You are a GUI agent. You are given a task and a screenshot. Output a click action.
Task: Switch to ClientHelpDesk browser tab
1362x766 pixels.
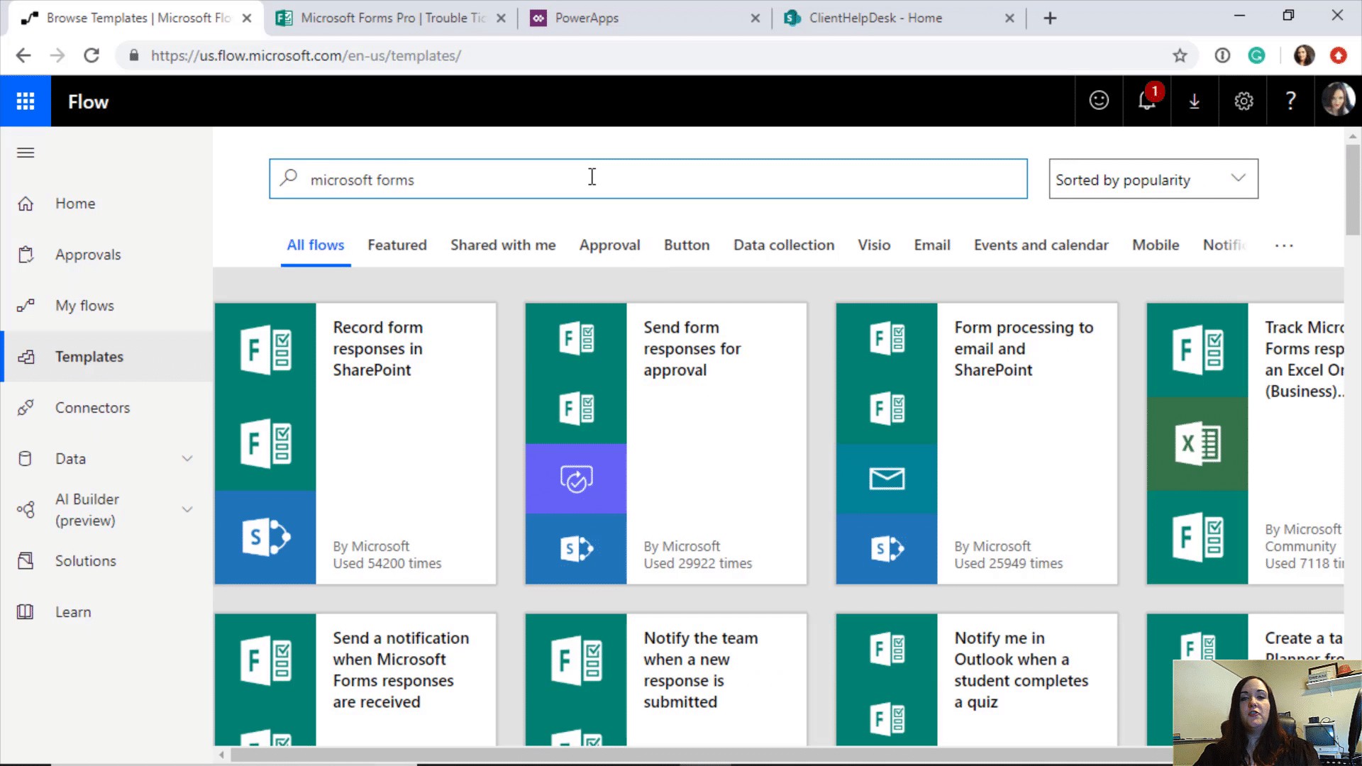897,18
